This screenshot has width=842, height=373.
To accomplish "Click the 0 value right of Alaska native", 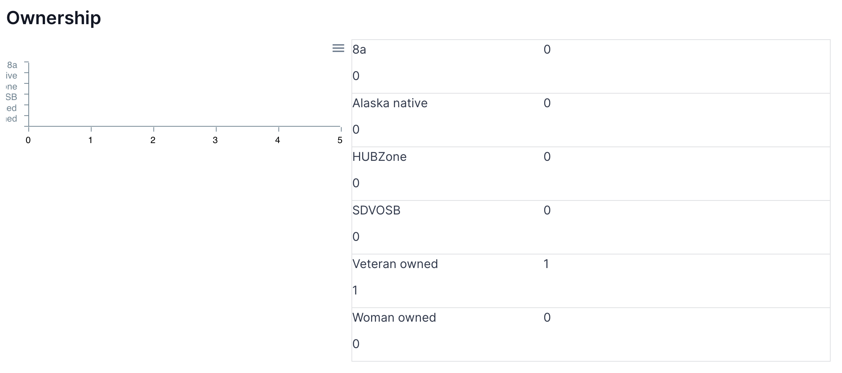I will point(547,103).
